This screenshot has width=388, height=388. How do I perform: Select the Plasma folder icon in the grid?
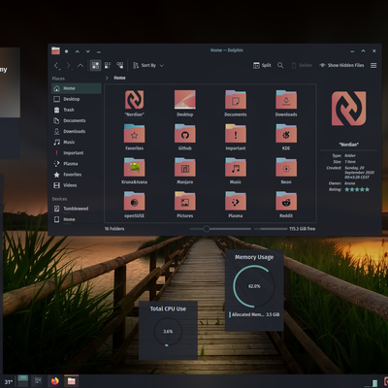236,201
